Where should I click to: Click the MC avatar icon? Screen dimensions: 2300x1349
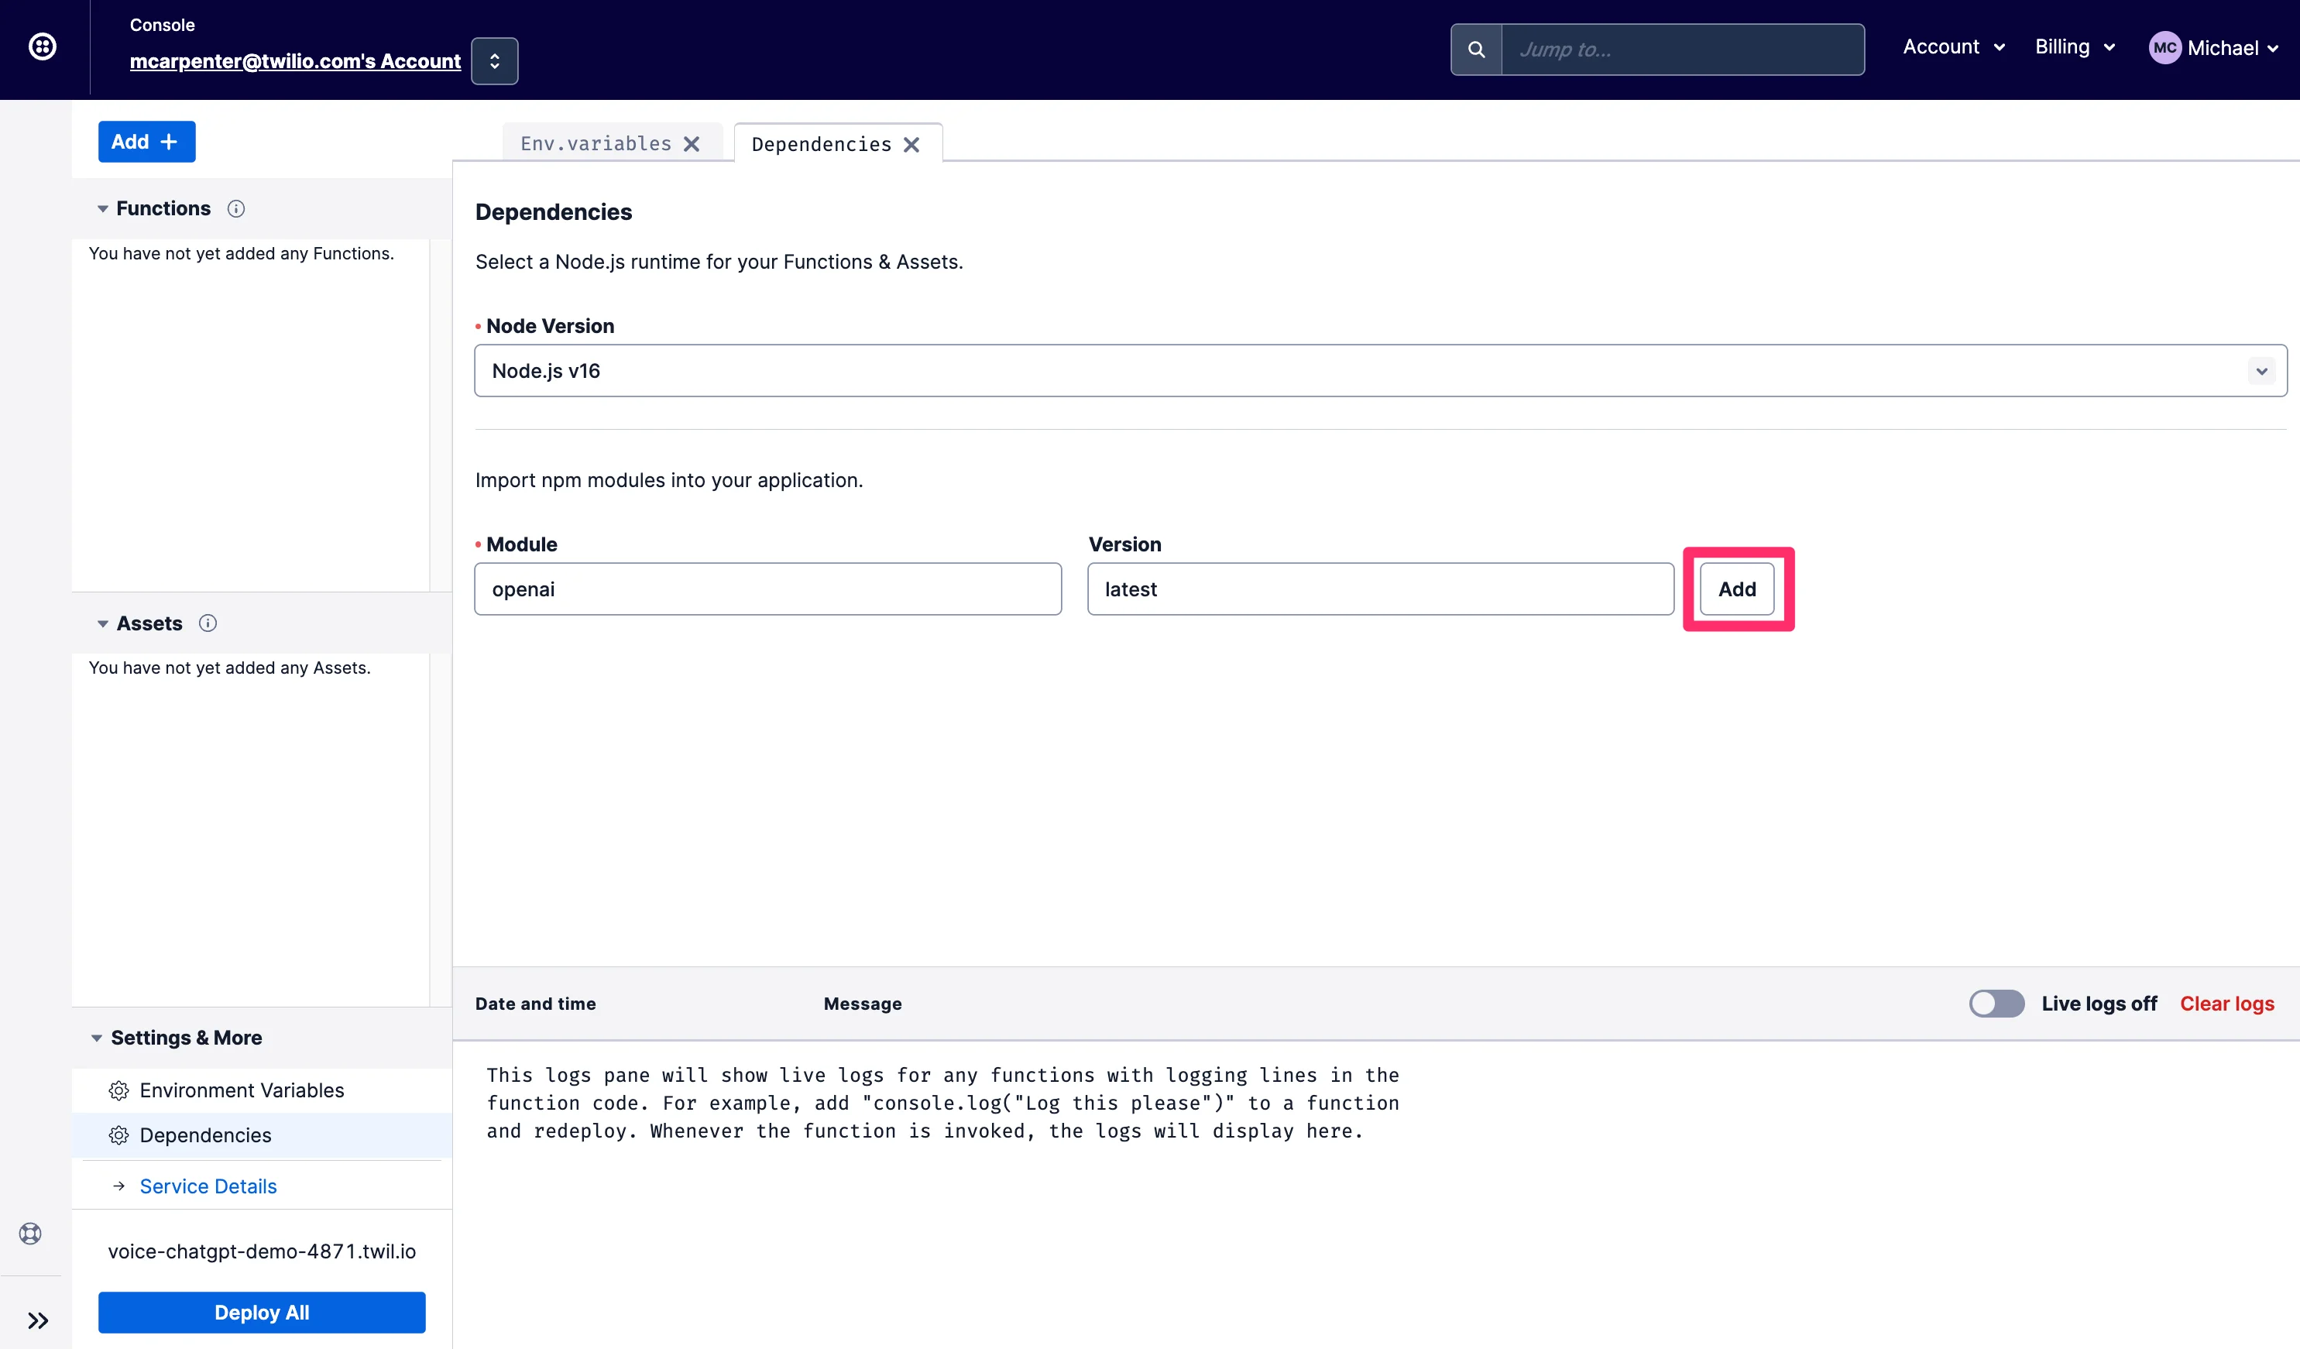[x=2165, y=47]
